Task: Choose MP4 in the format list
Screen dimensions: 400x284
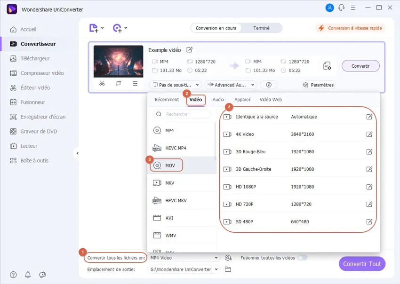Action: coord(182,131)
